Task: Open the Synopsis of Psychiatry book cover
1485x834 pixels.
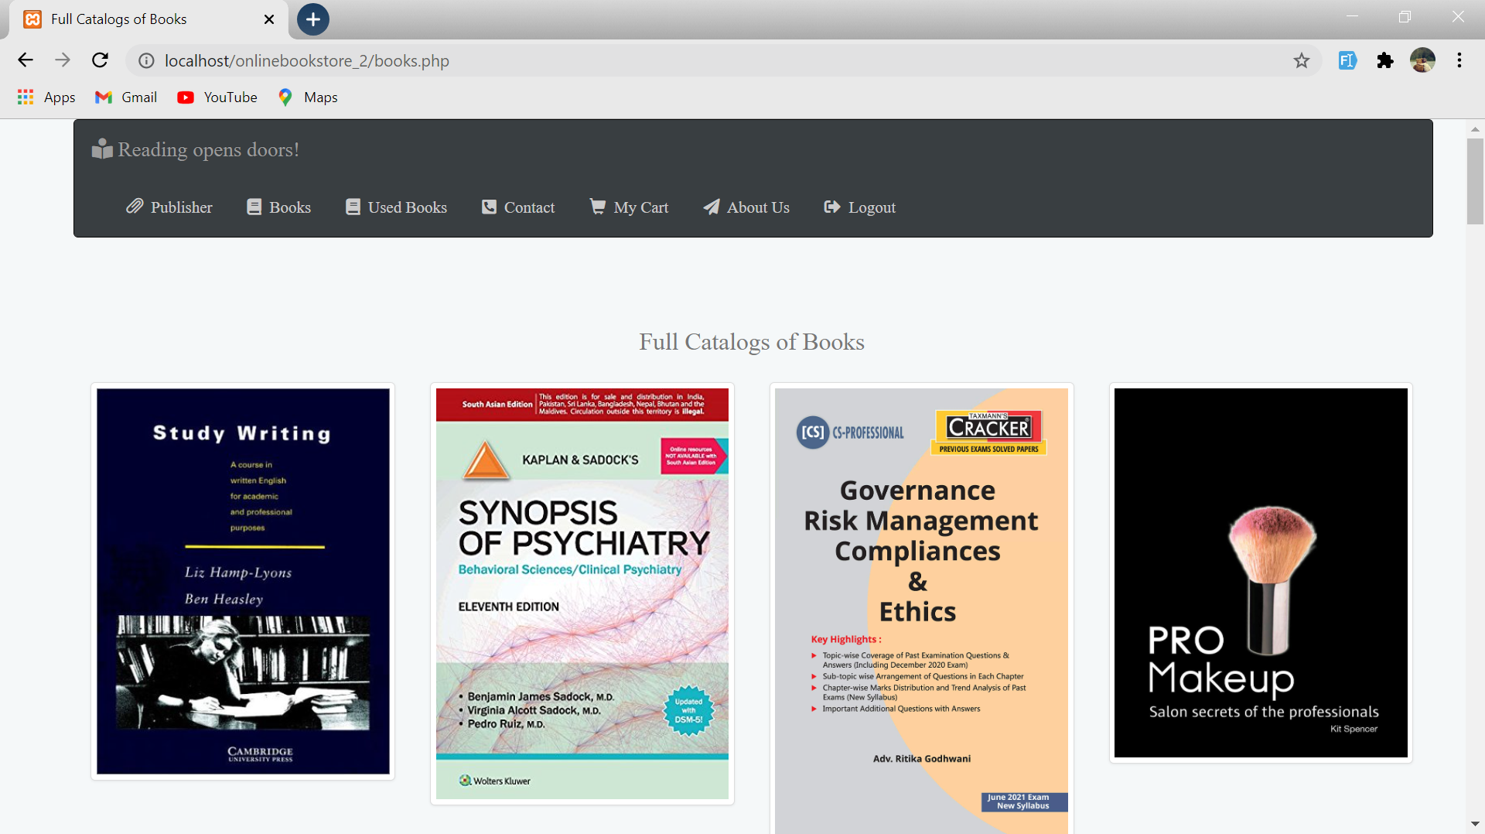Action: (x=582, y=593)
